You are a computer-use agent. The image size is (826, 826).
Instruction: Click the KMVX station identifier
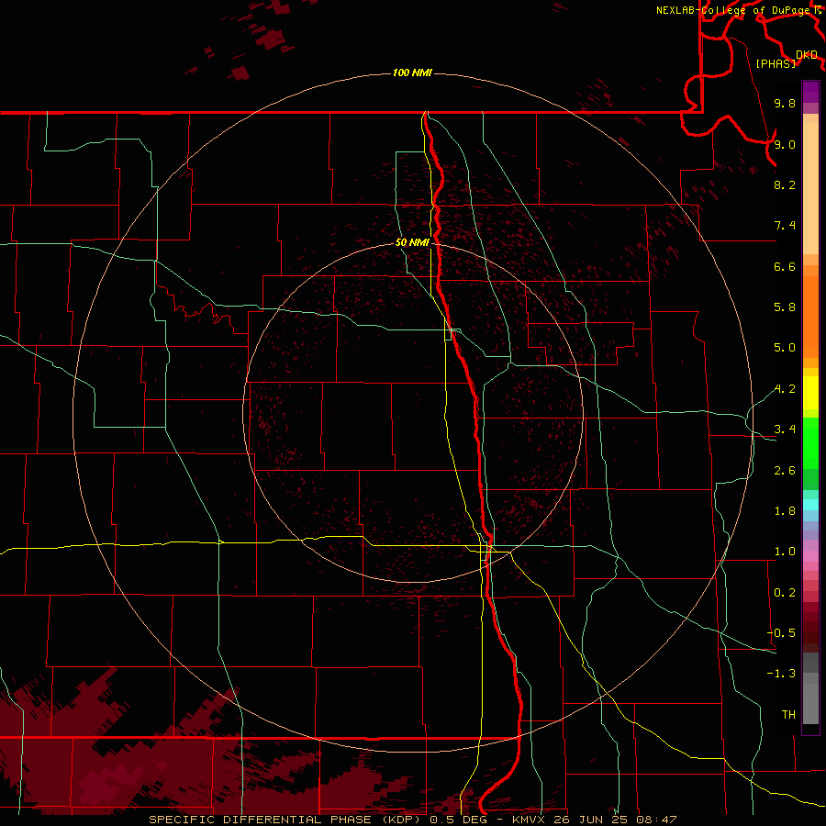[x=529, y=820]
